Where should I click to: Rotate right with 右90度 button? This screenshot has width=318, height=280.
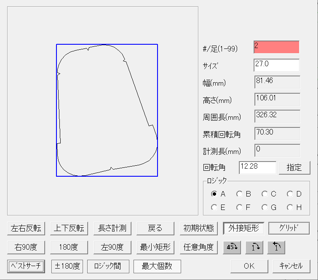26,247
